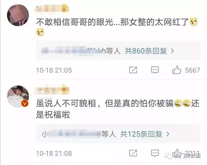207x165 pixels.
Task: Tap the membership crown beside first username
Action: pyautogui.click(x=66, y=8)
